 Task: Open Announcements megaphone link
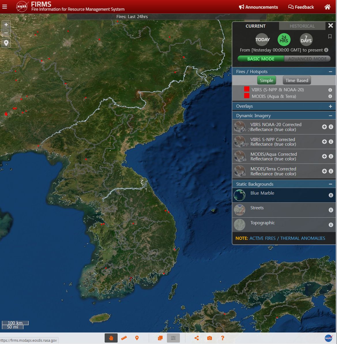coord(258,7)
